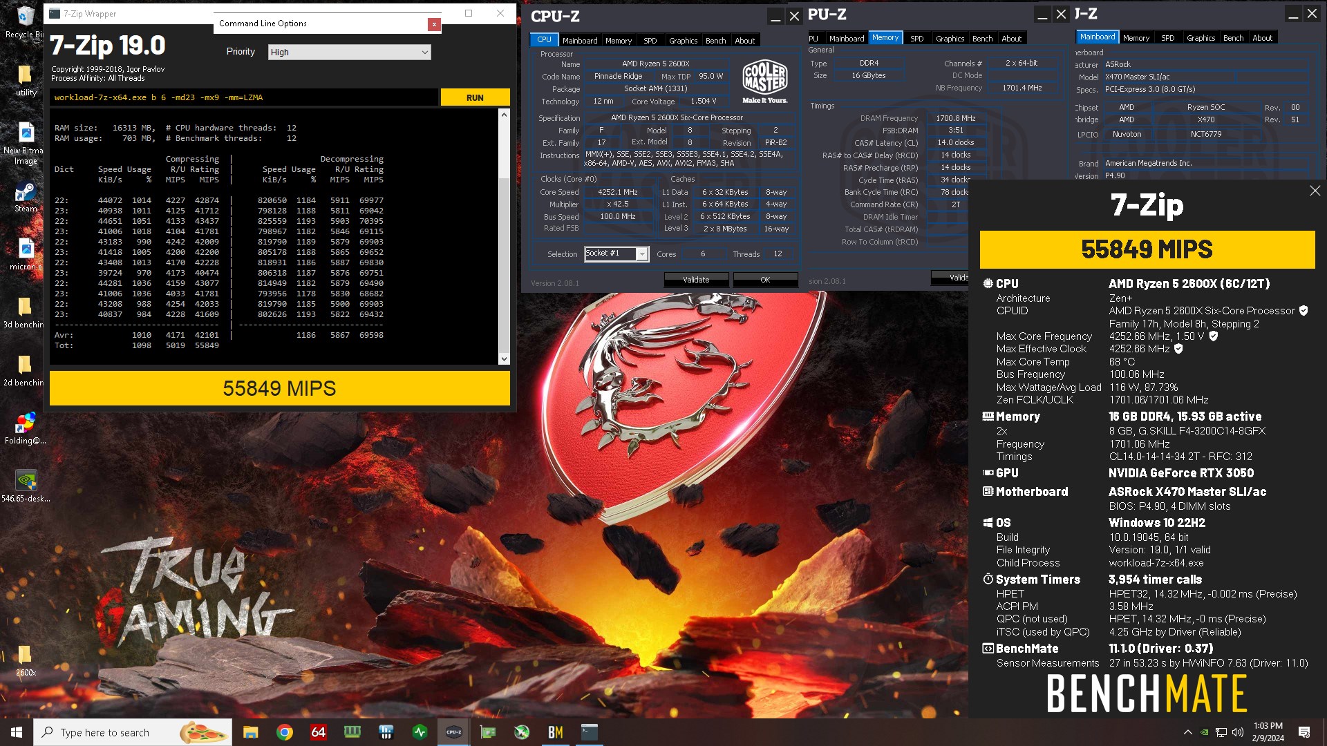Open About tab in first CPU-Z window
Viewport: 1327px width, 746px height.
(744, 41)
